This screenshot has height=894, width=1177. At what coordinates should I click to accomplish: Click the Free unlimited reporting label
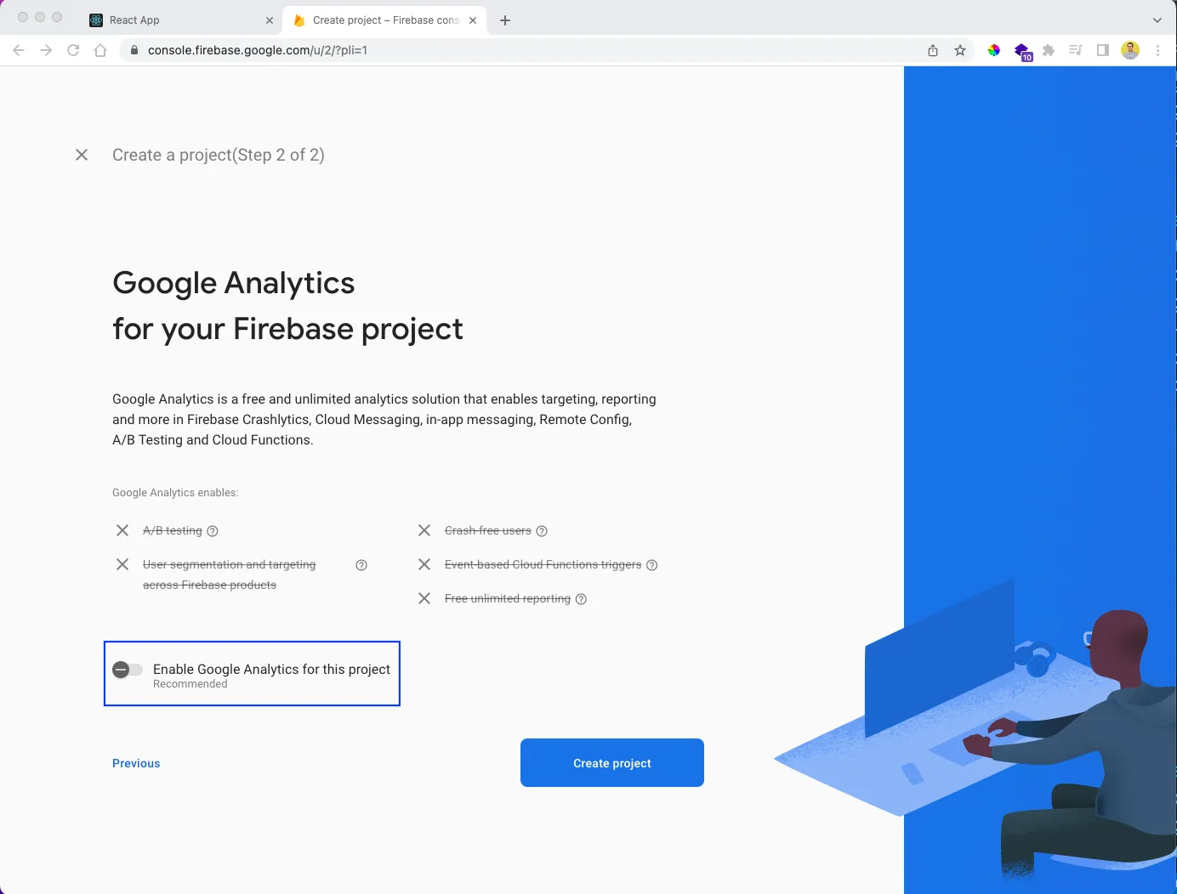[508, 598]
